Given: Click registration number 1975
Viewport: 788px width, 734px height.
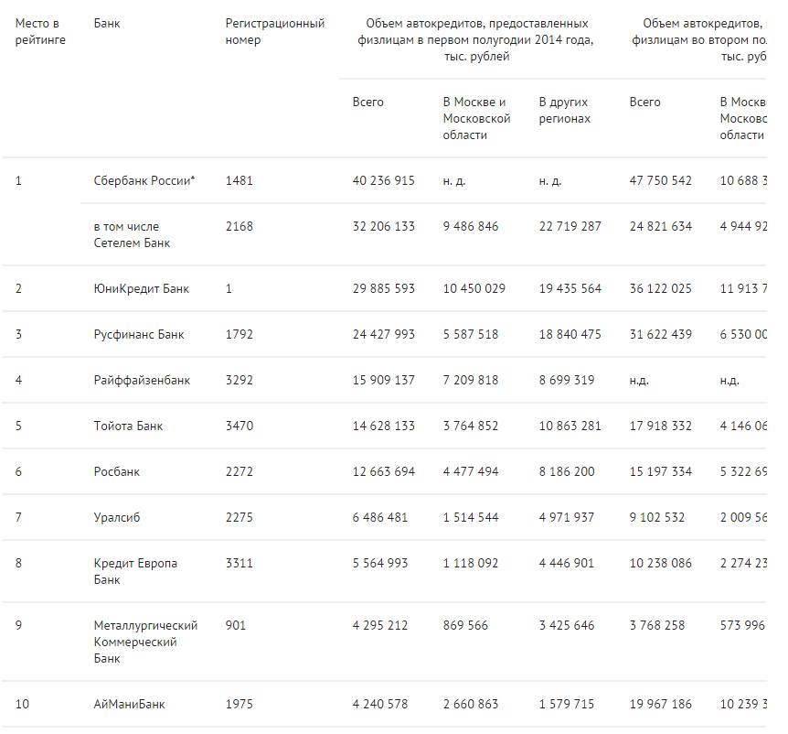Looking at the screenshot, I should (240, 705).
